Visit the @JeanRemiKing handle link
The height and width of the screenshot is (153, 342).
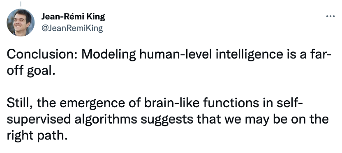tap(72, 28)
